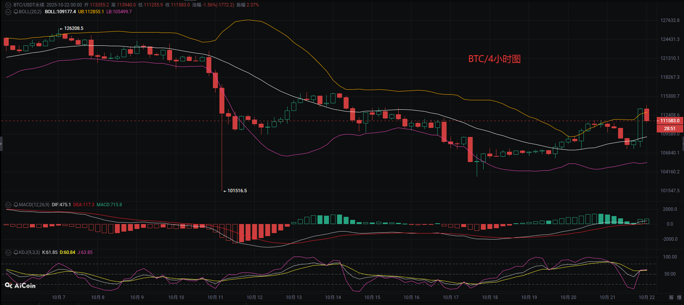Open the MACD indicator dropdown arrow
This screenshot has height=305, width=684.
pos(8,205)
